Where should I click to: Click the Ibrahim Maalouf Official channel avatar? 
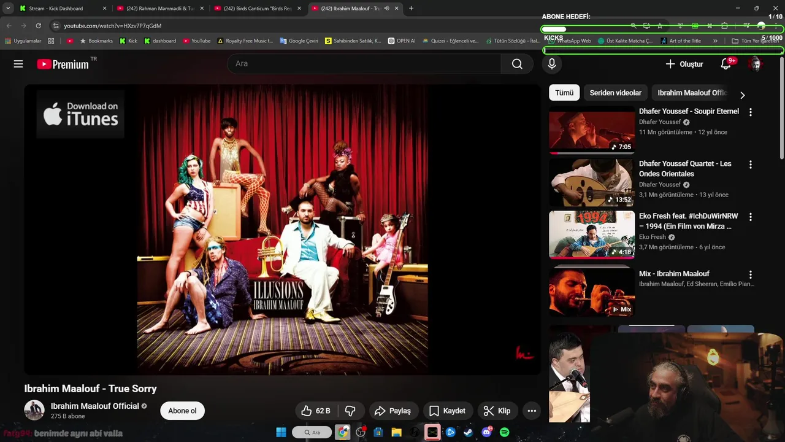34,411
